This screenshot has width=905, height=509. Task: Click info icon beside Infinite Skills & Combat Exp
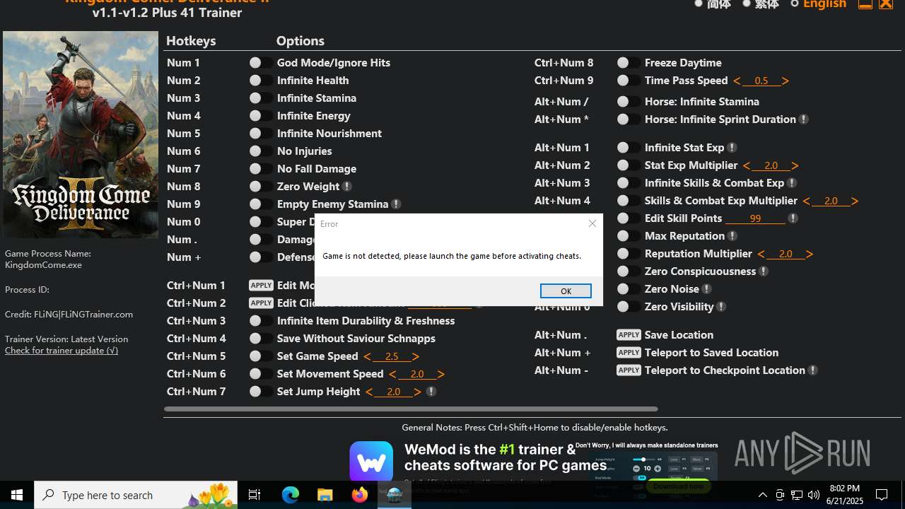(793, 183)
